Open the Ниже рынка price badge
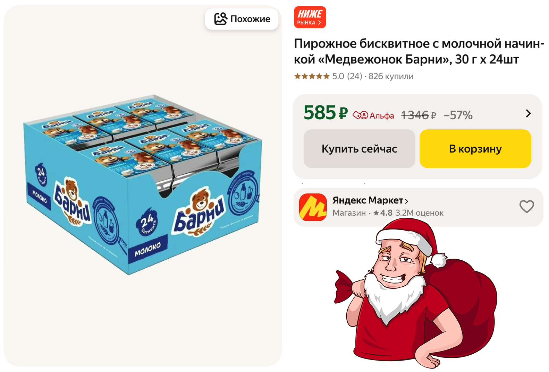549x372 pixels. click(310, 17)
